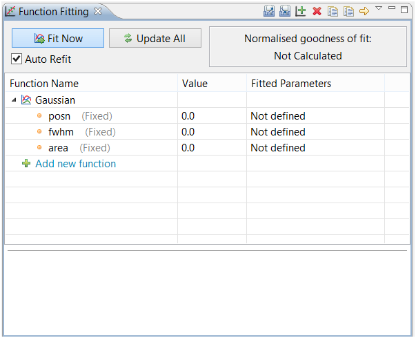Collapse the Gaussian tree node
The width and height of the screenshot is (416, 338).
[x=14, y=100]
